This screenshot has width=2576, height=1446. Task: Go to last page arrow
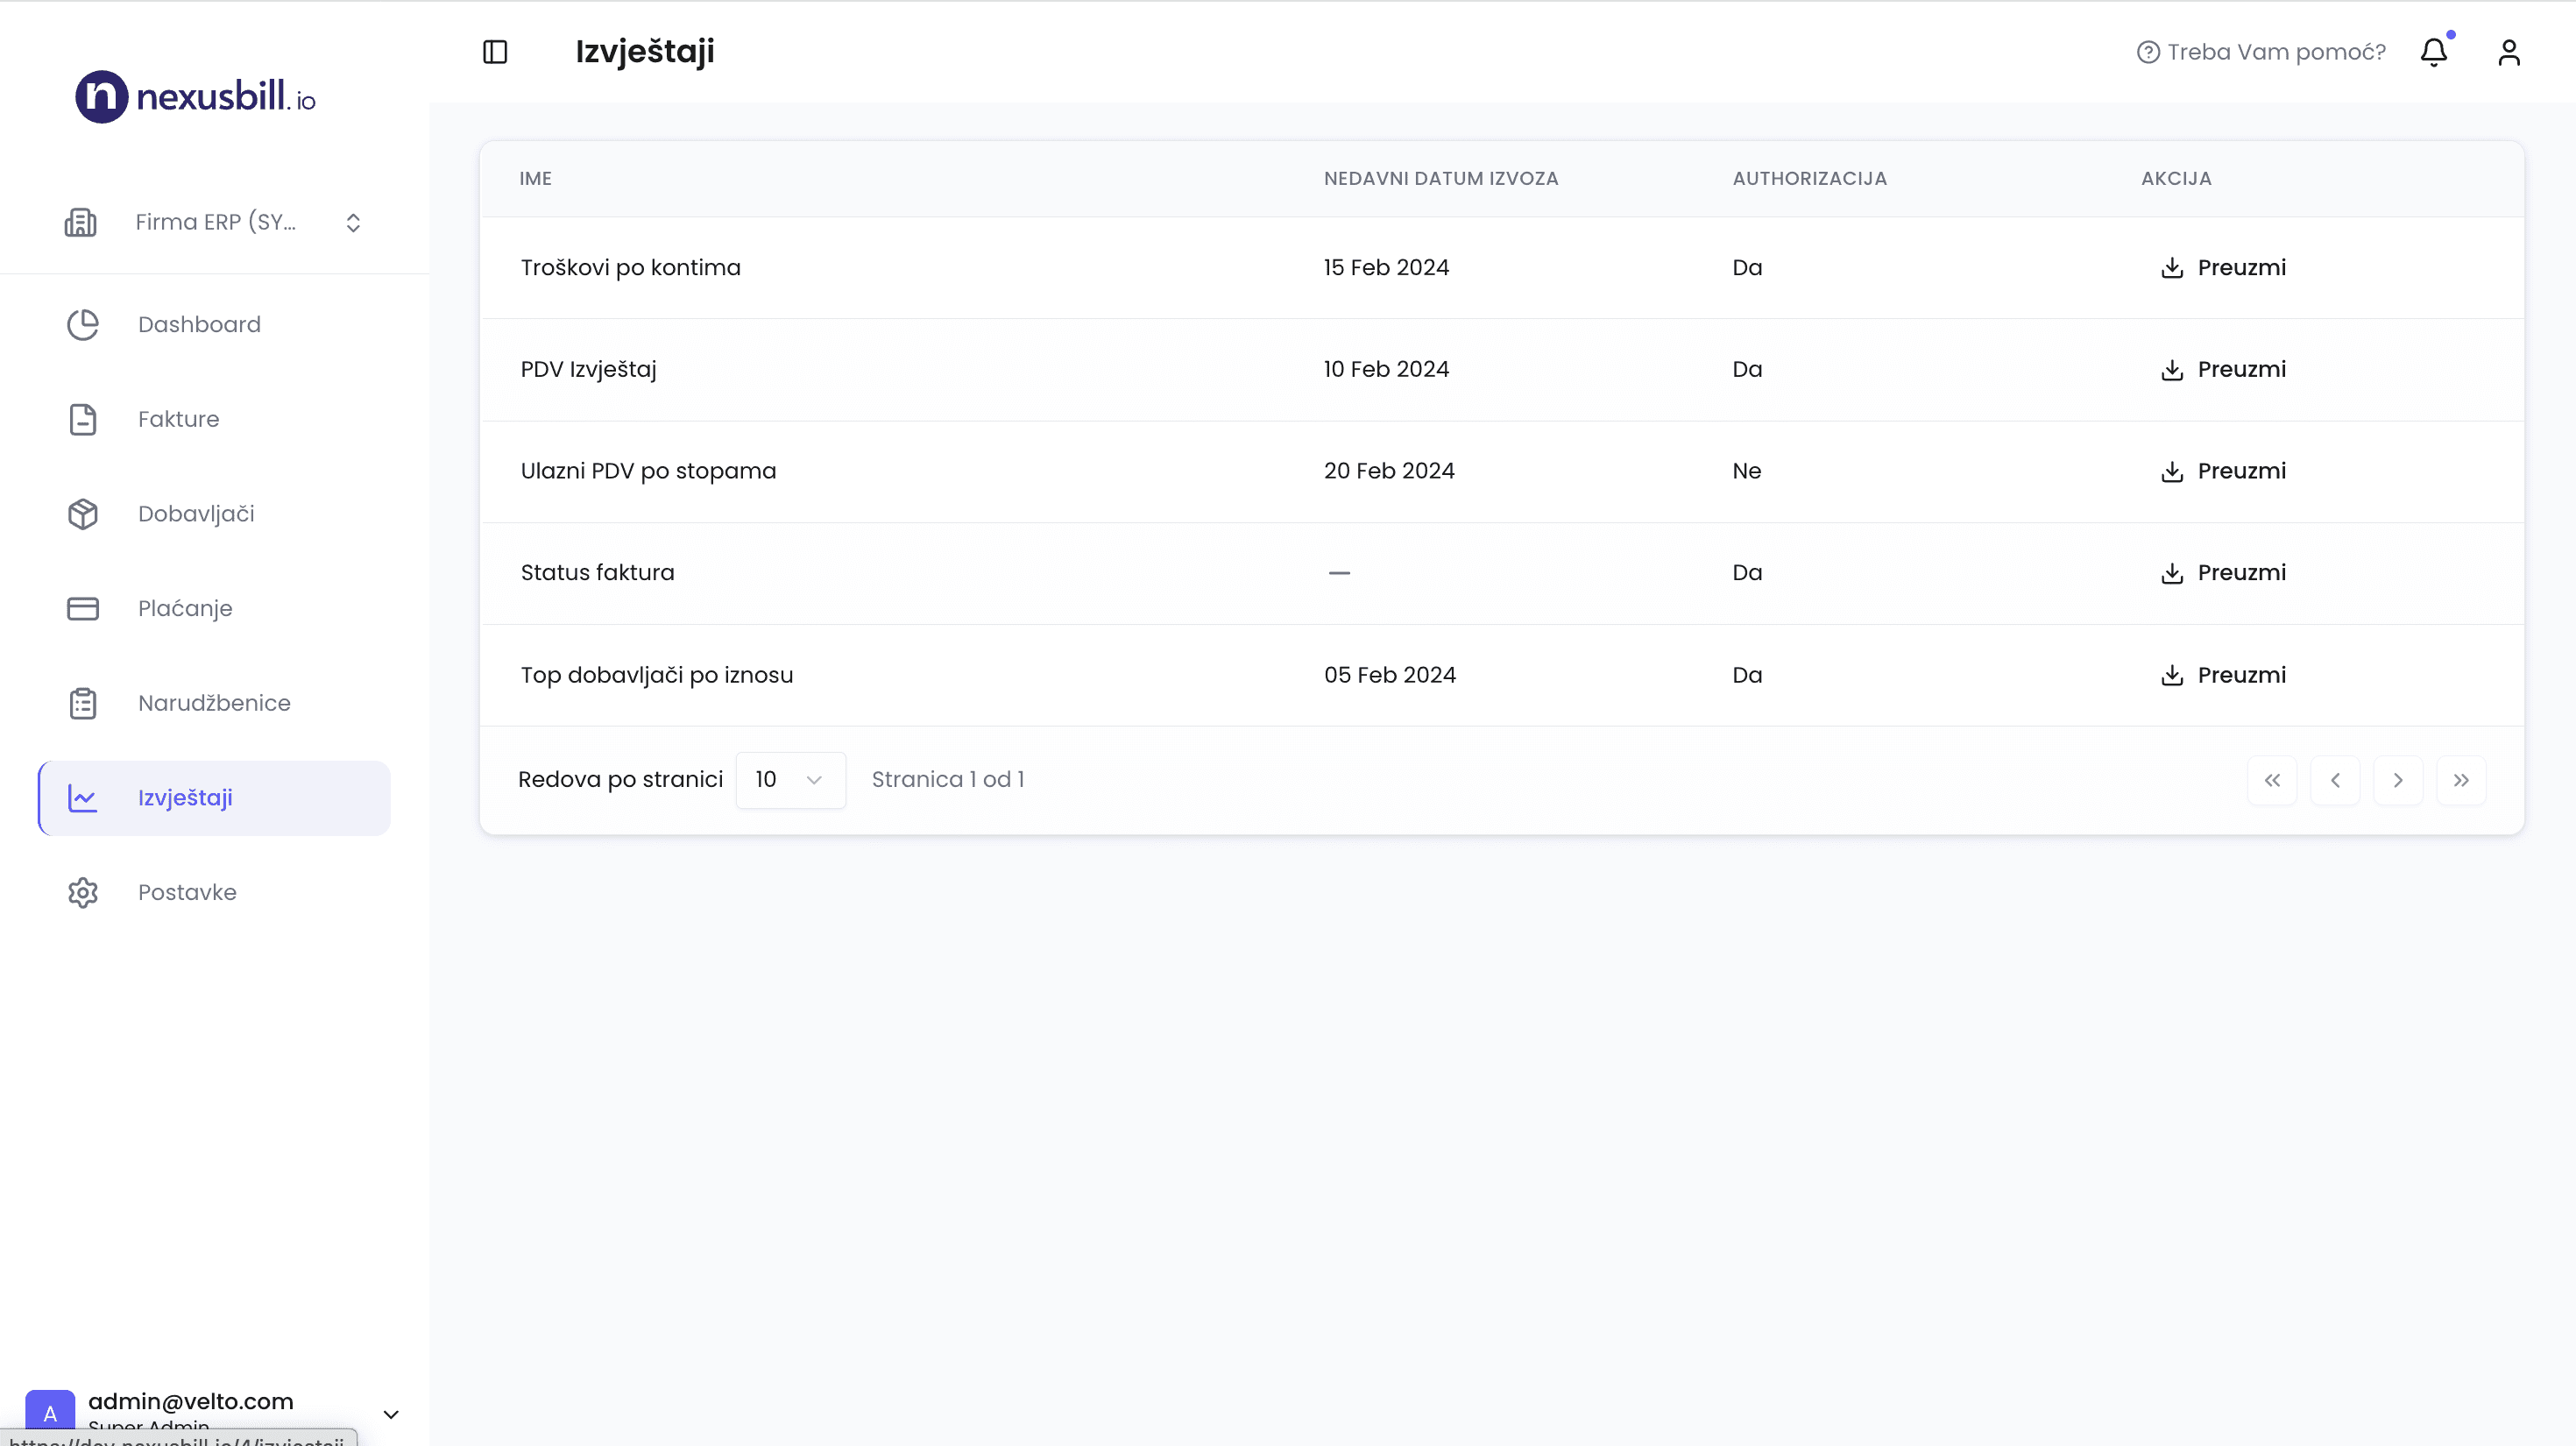pos(2460,780)
